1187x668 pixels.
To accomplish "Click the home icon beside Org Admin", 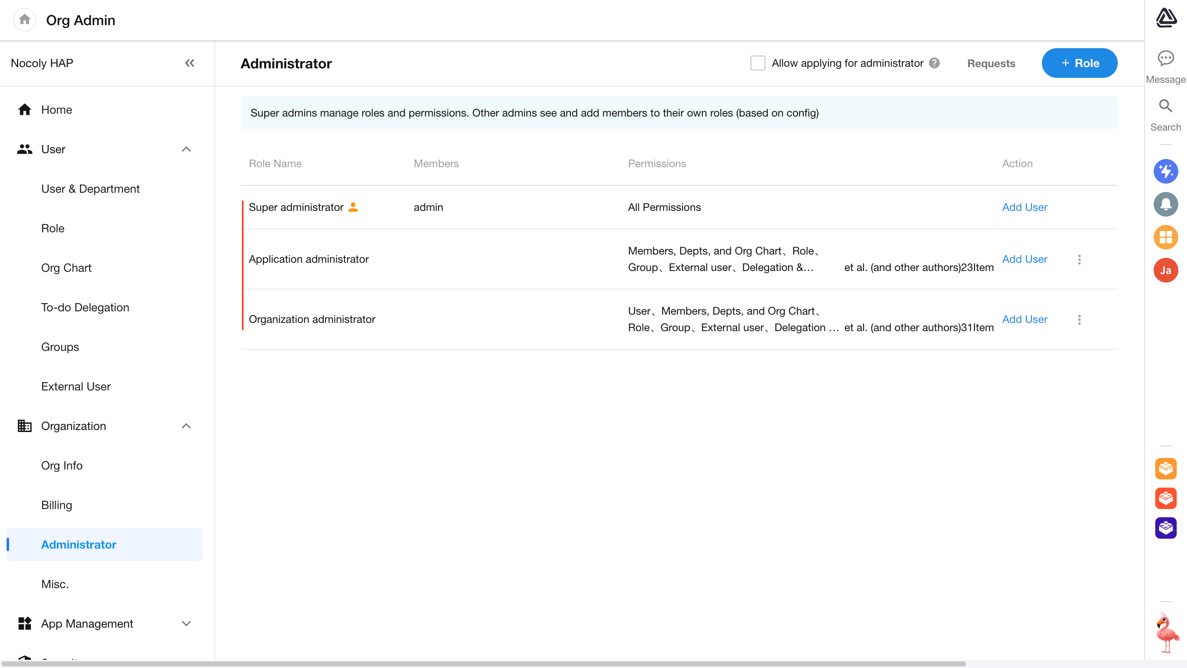I will pyautogui.click(x=24, y=20).
